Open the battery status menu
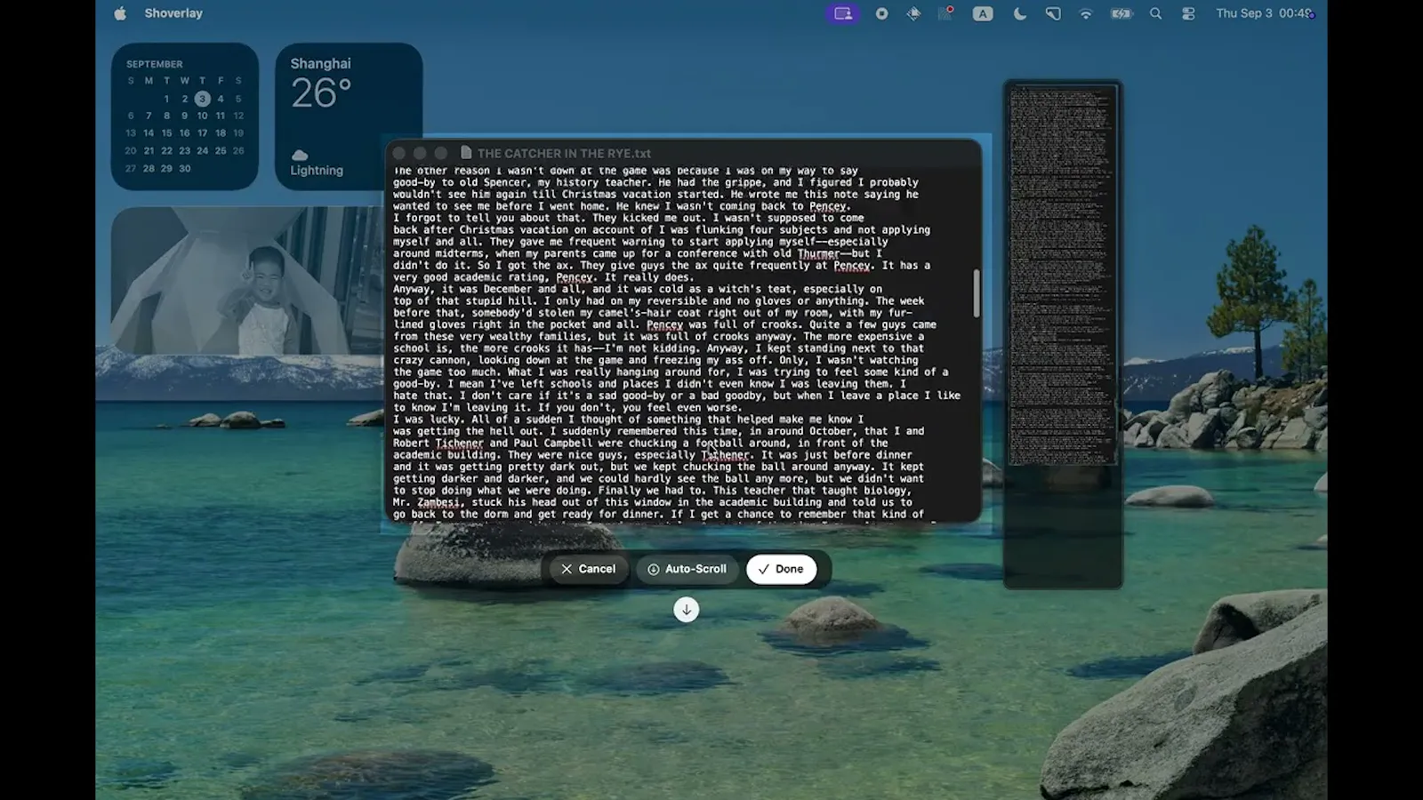Viewport: 1423px width, 800px height. click(1122, 13)
